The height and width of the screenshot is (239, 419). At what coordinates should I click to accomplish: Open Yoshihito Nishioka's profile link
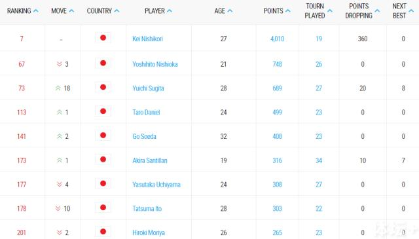155,64
